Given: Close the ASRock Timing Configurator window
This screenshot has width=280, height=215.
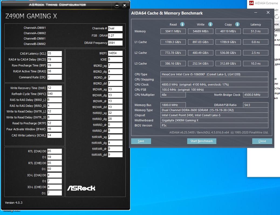Looking at the screenshot, I should [x=124, y=5].
